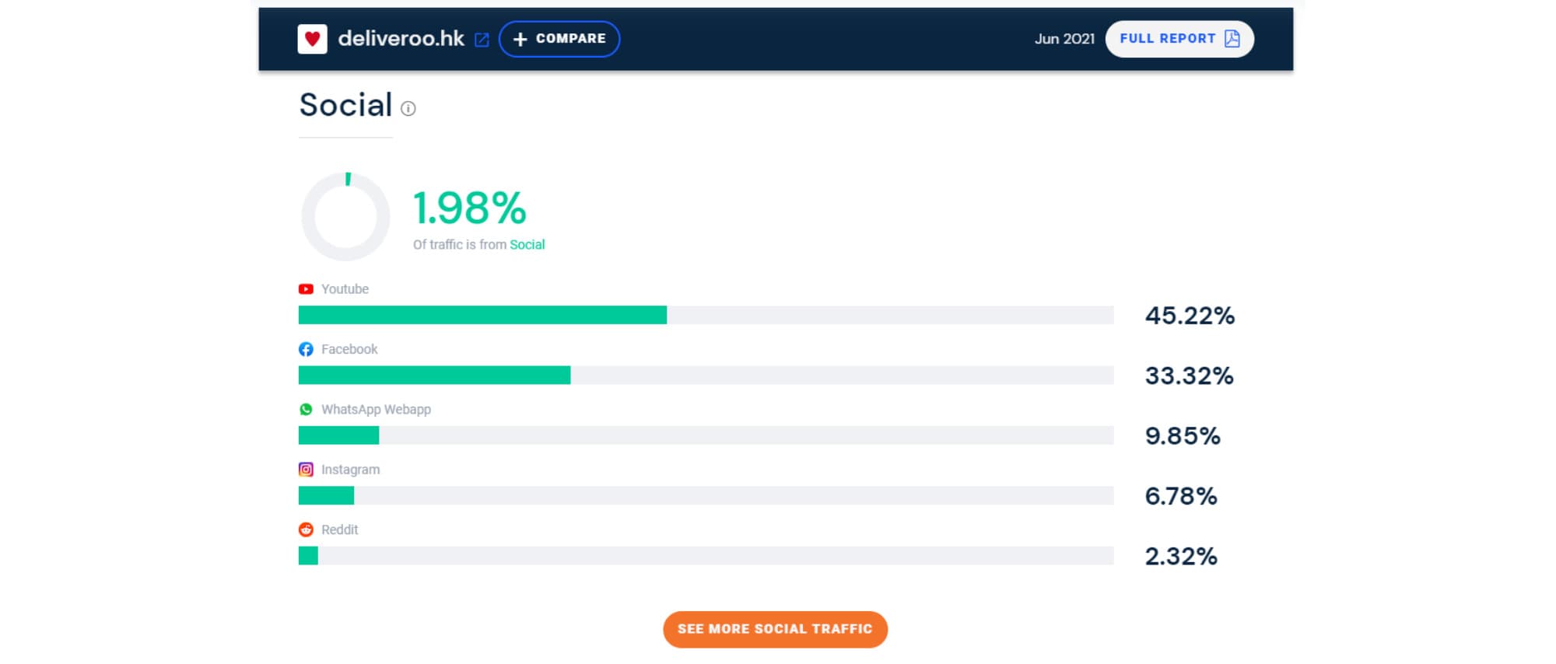Click the Facebook logo icon
Image resolution: width=1556 pixels, height=664 pixels.
click(306, 349)
